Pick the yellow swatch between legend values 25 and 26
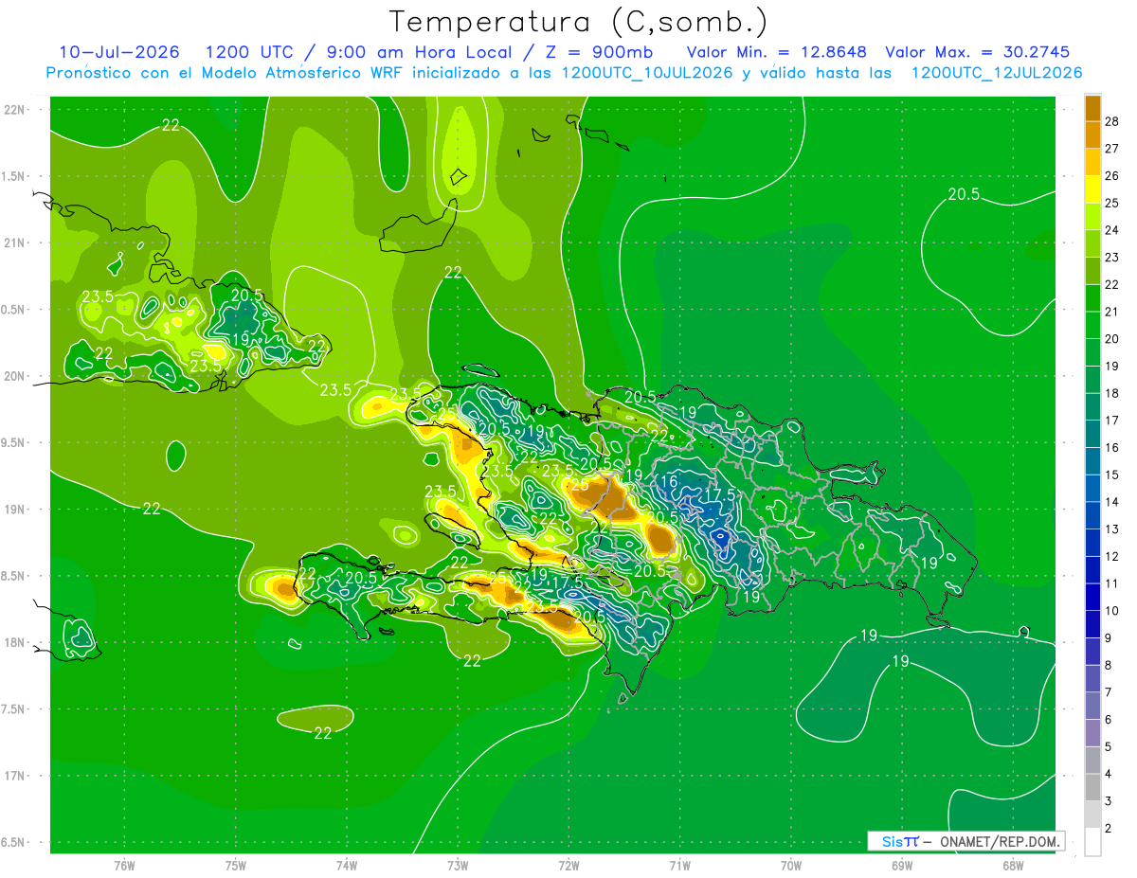 (1093, 189)
